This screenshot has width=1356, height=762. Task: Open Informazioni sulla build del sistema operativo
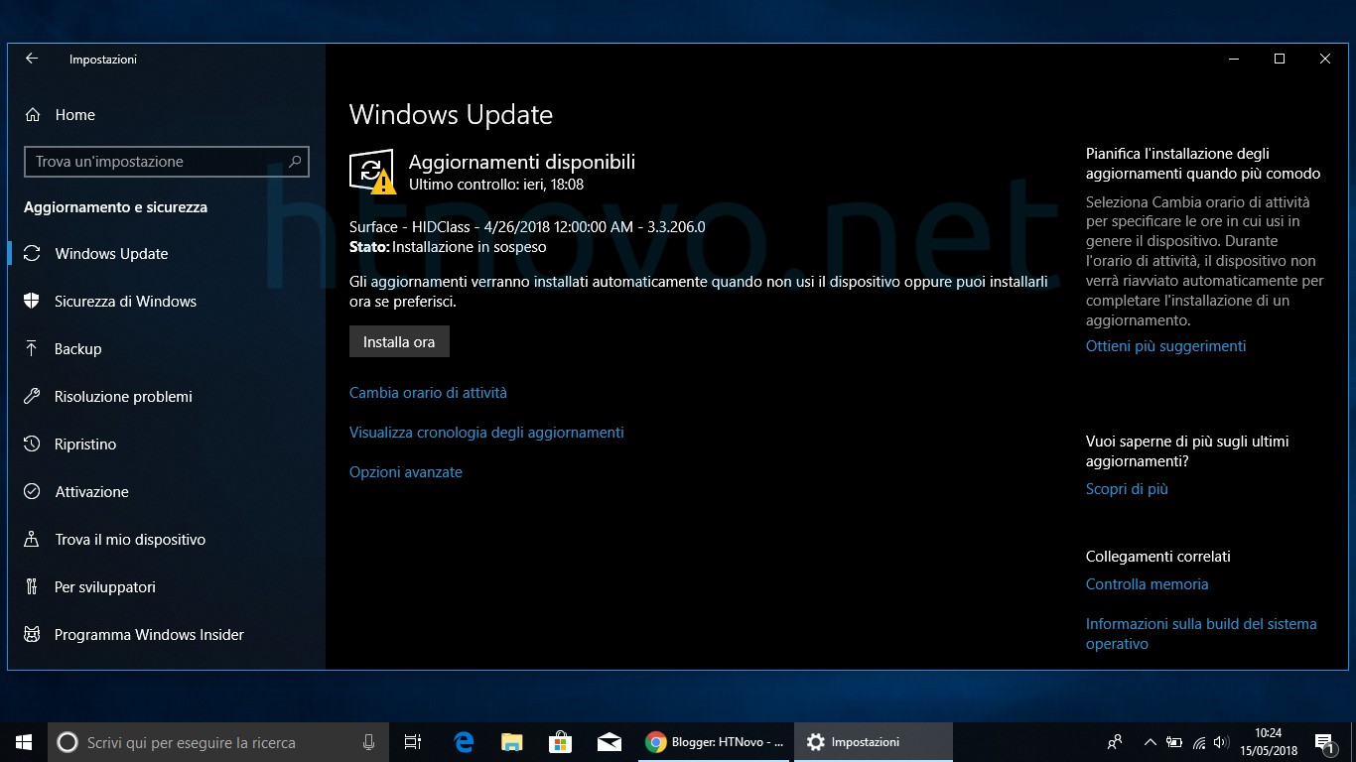click(1201, 634)
